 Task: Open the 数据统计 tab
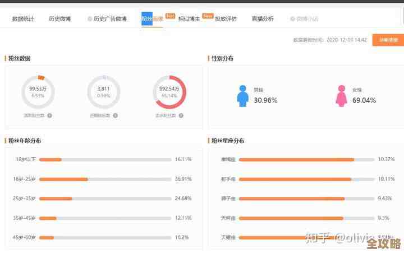click(23, 19)
